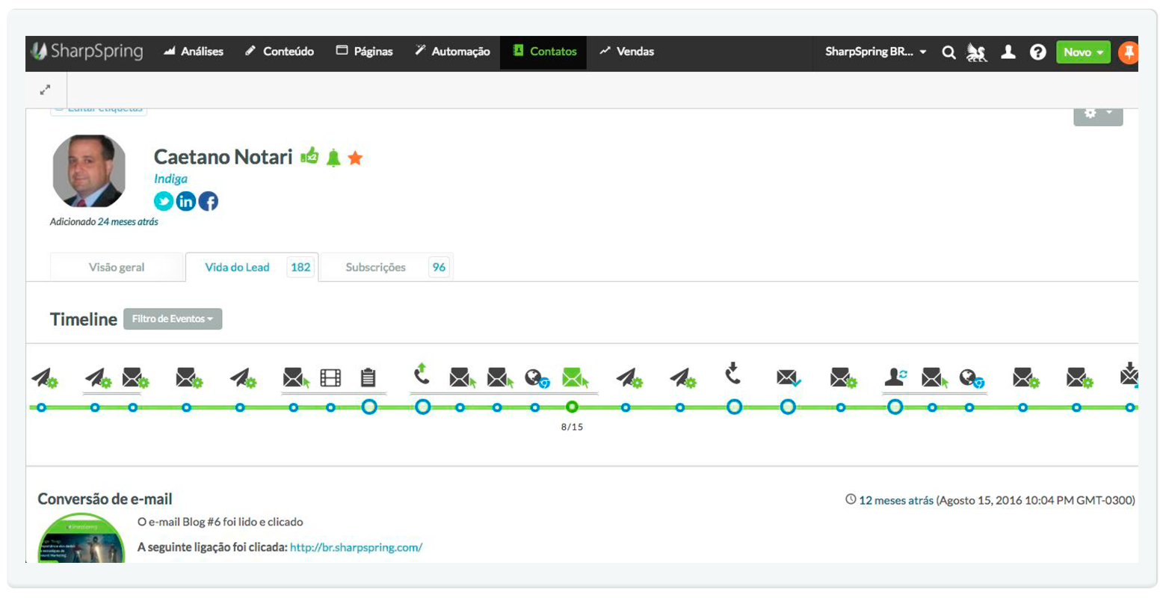Click the 12 meses atrás timestamp link
The width and height of the screenshot is (1163, 598).
(896, 500)
